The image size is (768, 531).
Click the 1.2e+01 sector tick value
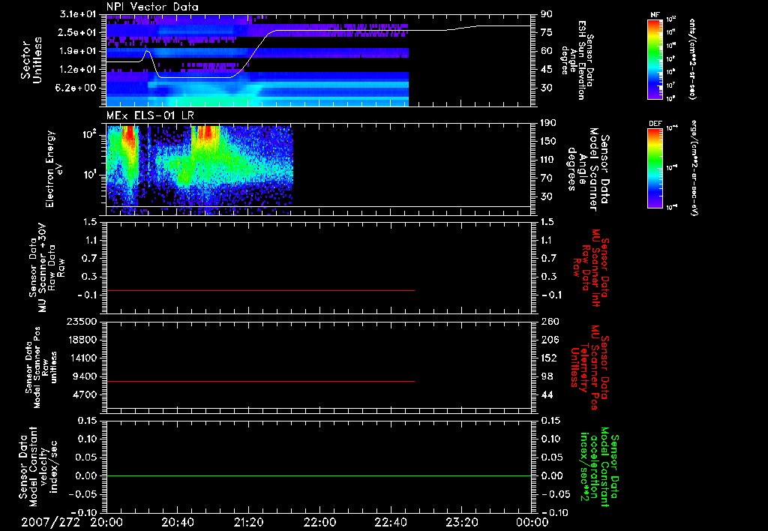[x=77, y=70]
